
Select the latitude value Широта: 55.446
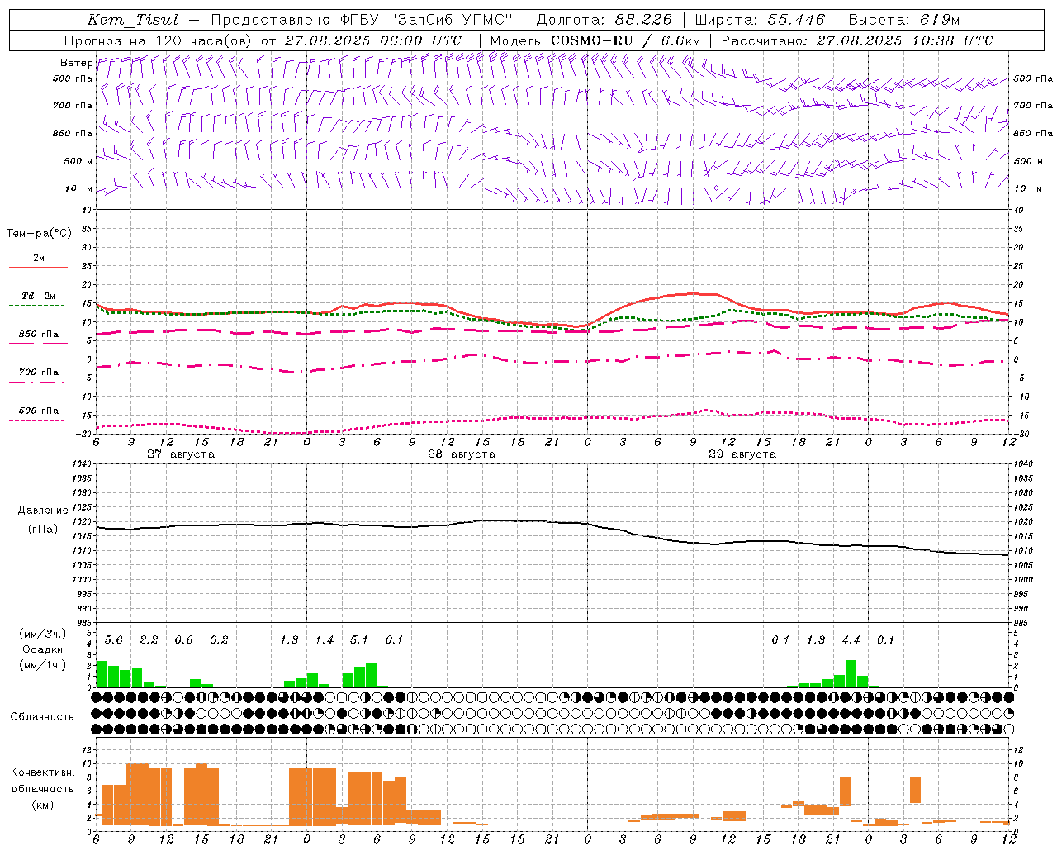coord(760,20)
